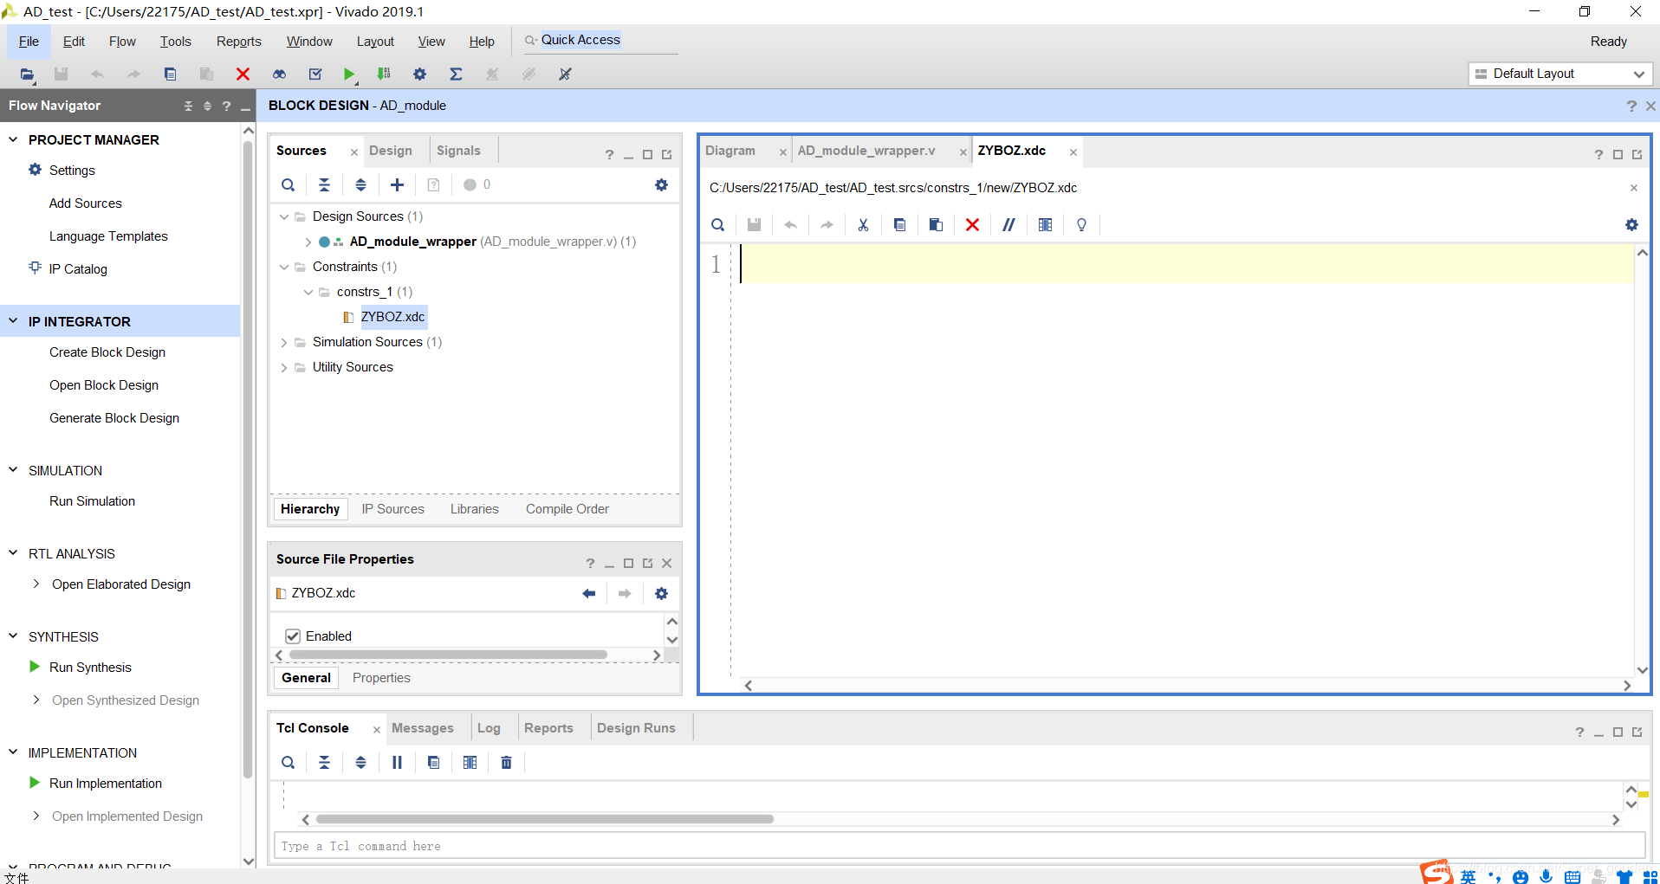
Task: Collapse the RTL ANALYSIS section
Action: [x=13, y=553]
